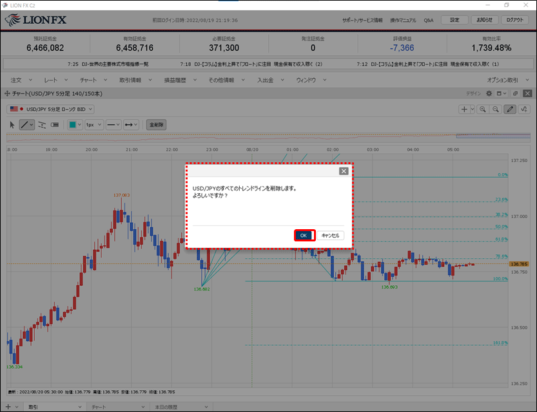This screenshot has width=537, height=412.
Task: Open the 操作マニュアル link
Action: click(x=403, y=20)
